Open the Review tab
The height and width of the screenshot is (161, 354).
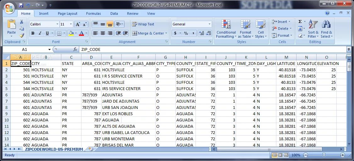coord(133,13)
